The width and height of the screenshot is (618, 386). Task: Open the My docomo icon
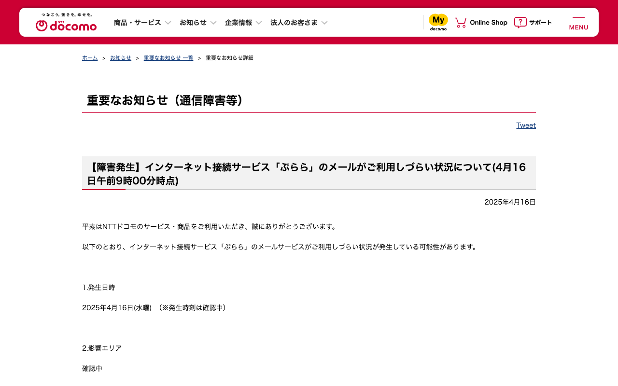tap(438, 22)
